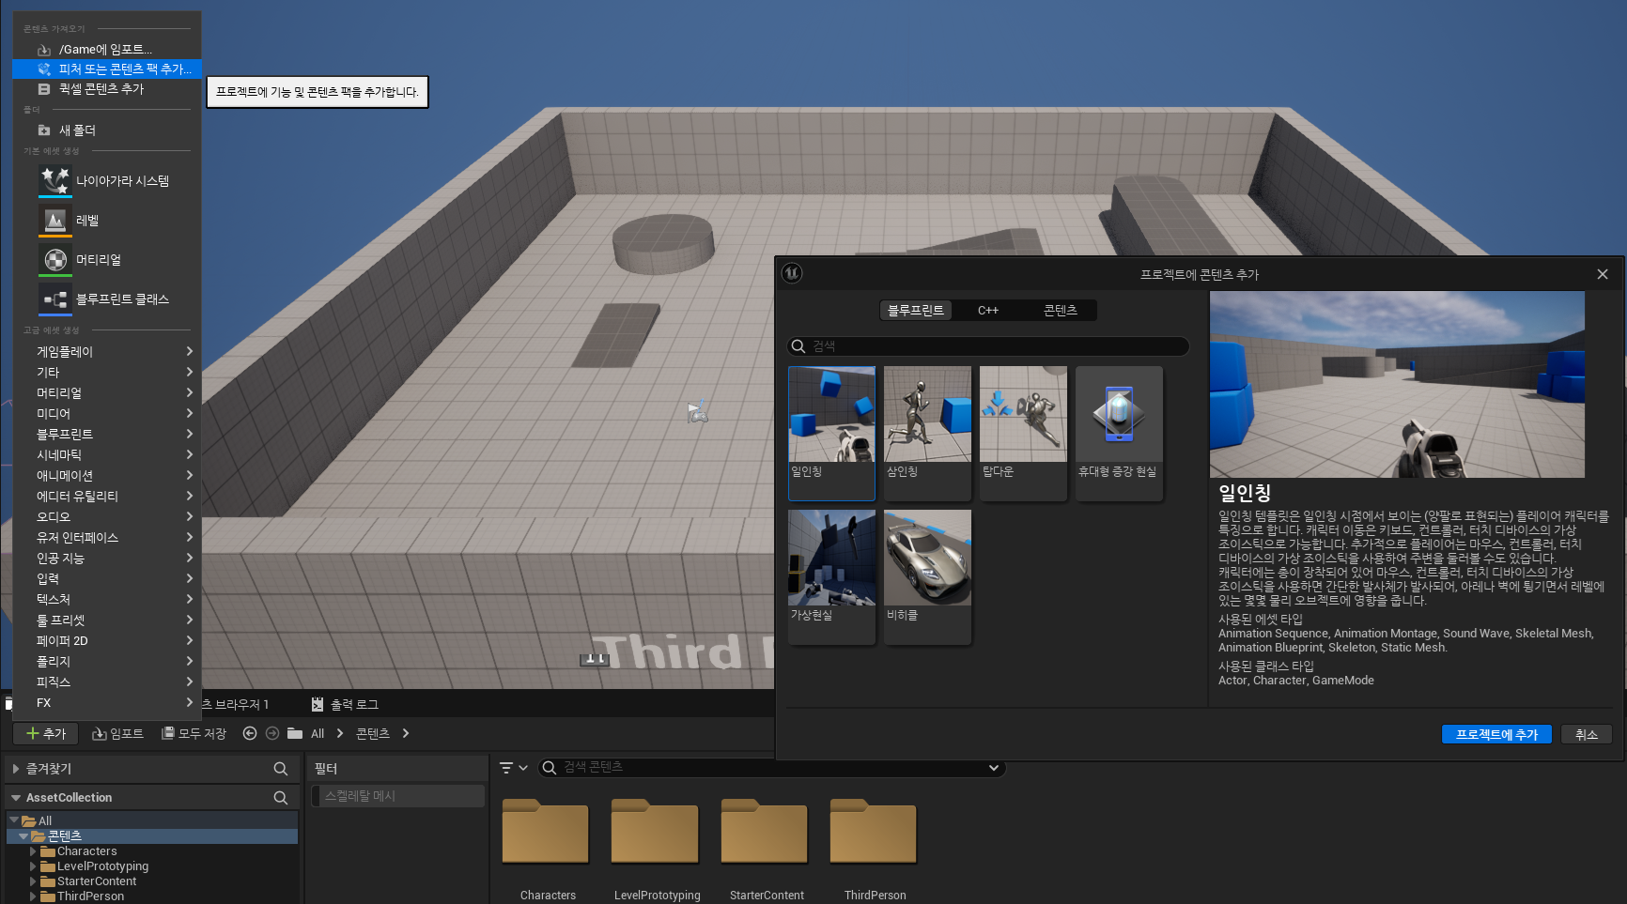
Task: Click the 추가 add button in content browser
Action: click(46, 733)
